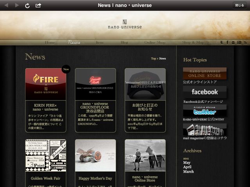Open Happy Mother's Day article title
Image resolution: width=250 pixels, height=187 pixels.
coord(95,178)
